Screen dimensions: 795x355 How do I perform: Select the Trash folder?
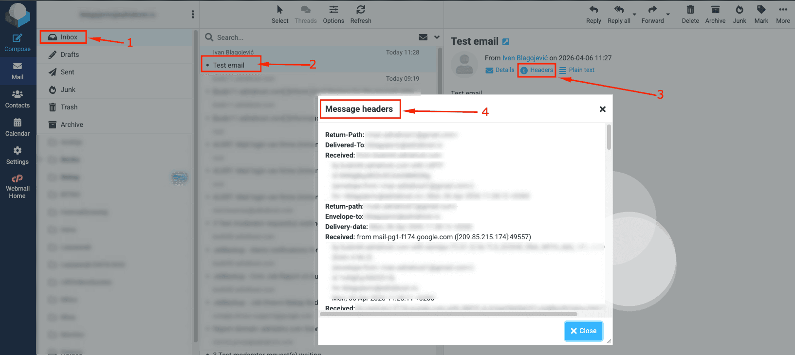click(x=69, y=107)
